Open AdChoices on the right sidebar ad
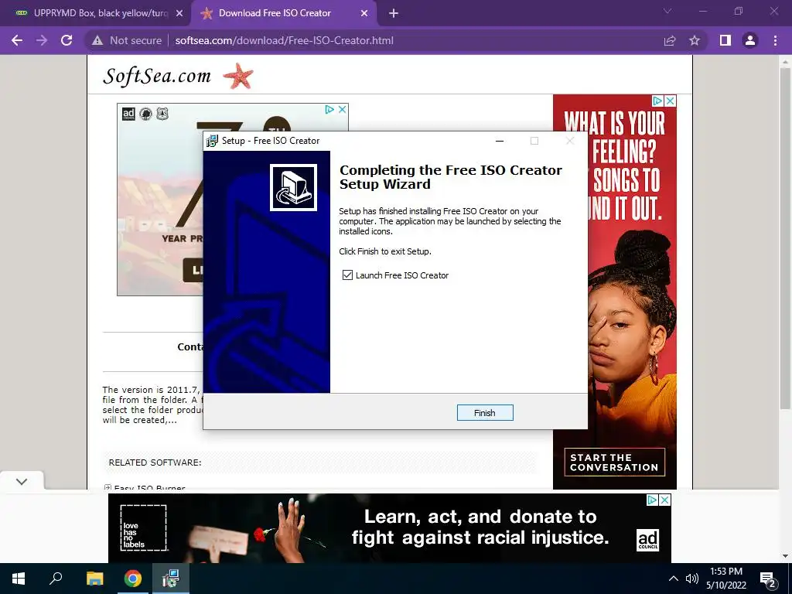 (x=657, y=101)
